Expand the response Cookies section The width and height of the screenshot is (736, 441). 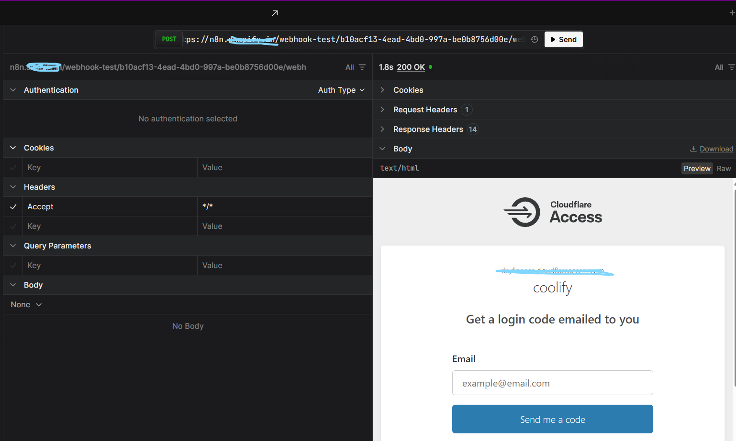click(x=382, y=90)
